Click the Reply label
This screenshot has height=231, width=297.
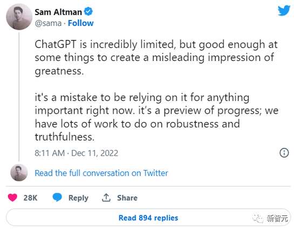[x=78, y=198]
